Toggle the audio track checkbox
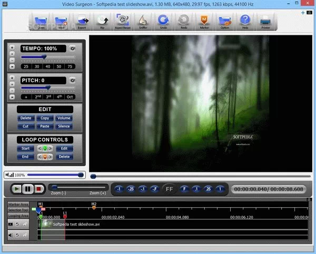 coord(17,235)
